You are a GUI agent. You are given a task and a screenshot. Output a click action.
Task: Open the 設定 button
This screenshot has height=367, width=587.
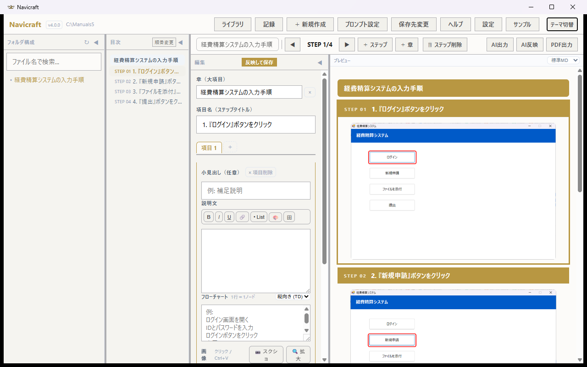[488, 24]
